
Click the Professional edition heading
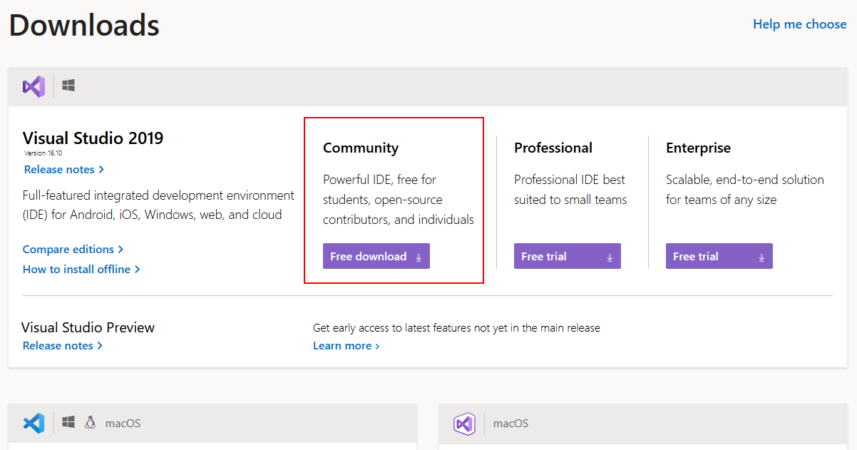click(553, 148)
